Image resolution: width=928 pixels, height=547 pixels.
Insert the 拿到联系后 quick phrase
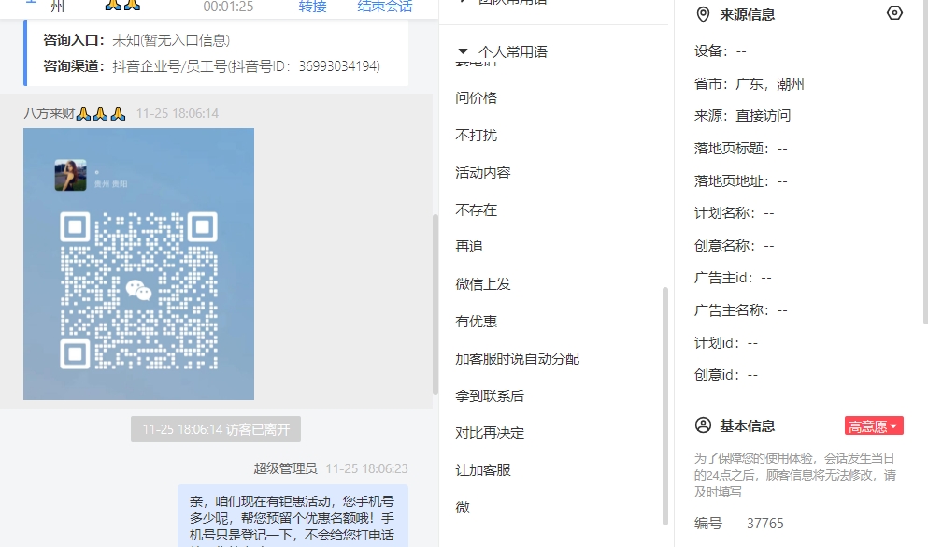coord(490,396)
